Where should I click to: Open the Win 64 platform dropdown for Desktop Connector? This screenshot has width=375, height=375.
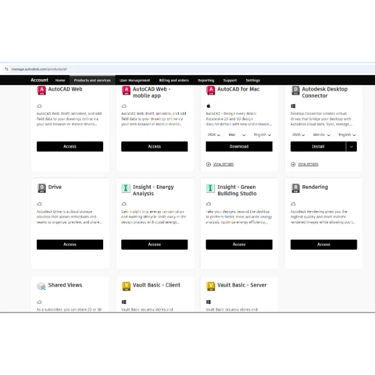pos(322,135)
